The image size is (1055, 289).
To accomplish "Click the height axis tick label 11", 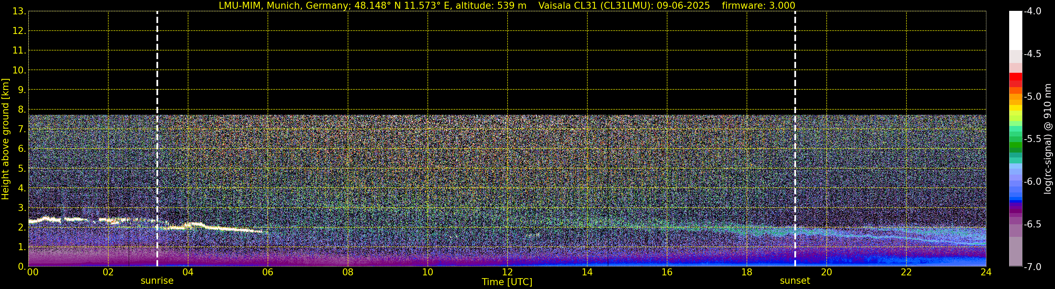I will [x=19, y=50].
